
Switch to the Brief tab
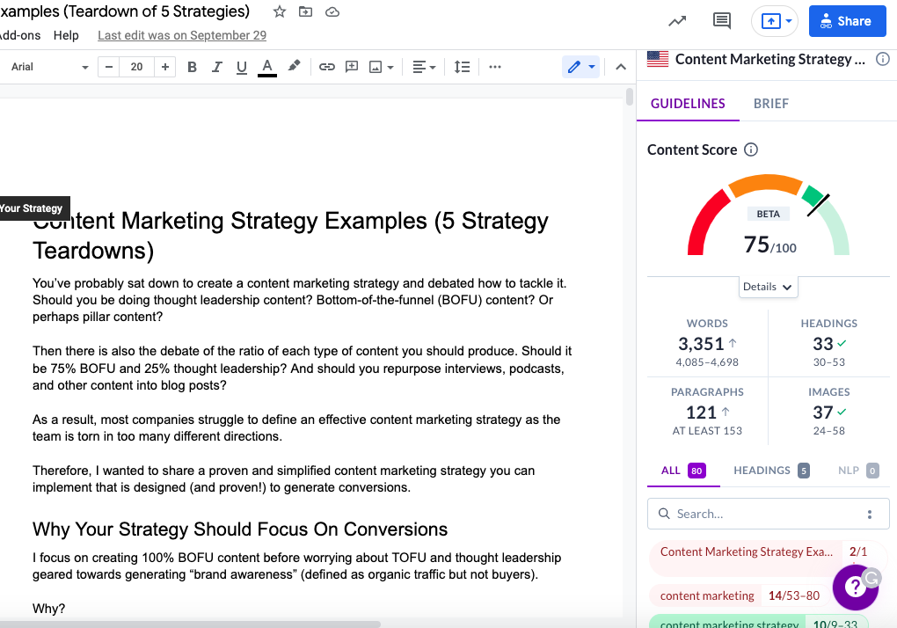tap(770, 104)
